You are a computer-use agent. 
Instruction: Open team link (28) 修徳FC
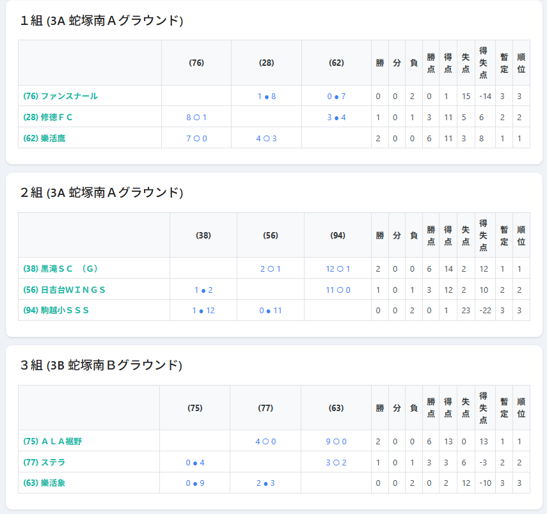point(47,117)
